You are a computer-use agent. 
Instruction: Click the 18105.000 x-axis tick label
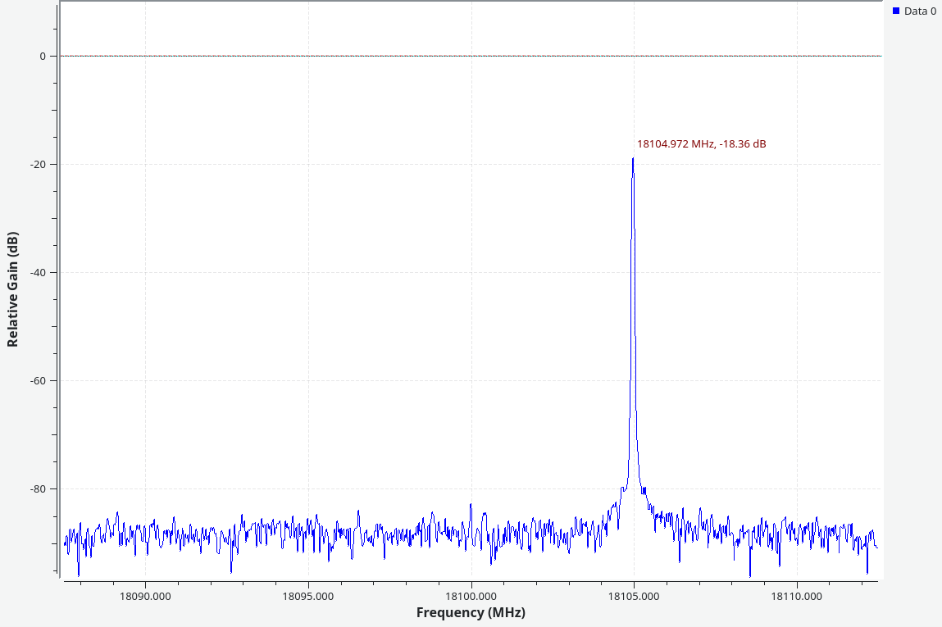pyautogui.click(x=634, y=596)
